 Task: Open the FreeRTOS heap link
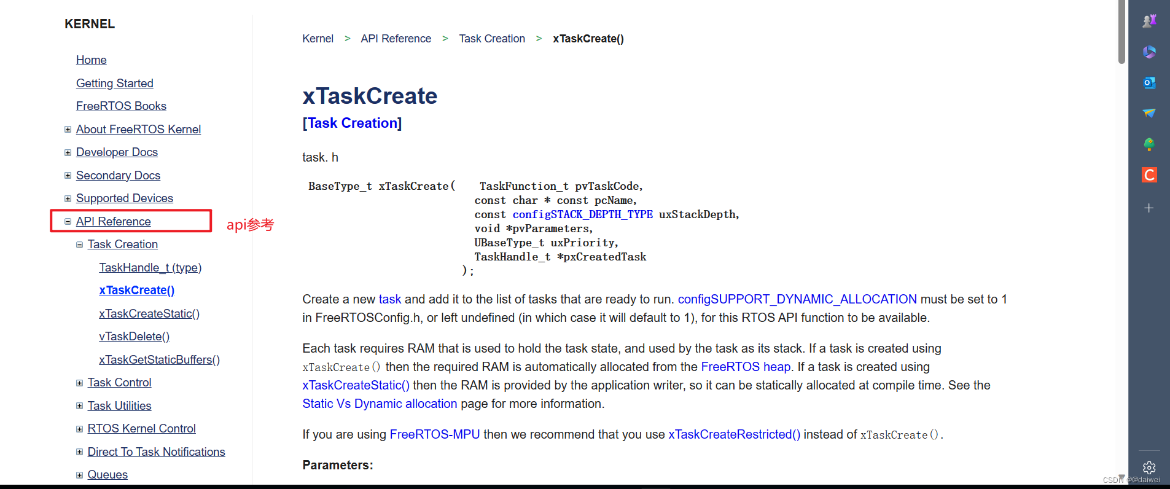pos(746,367)
